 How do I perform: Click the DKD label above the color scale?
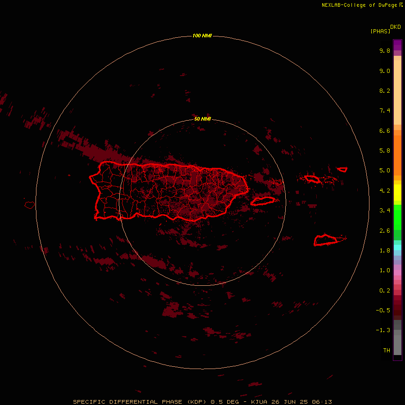(395, 27)
